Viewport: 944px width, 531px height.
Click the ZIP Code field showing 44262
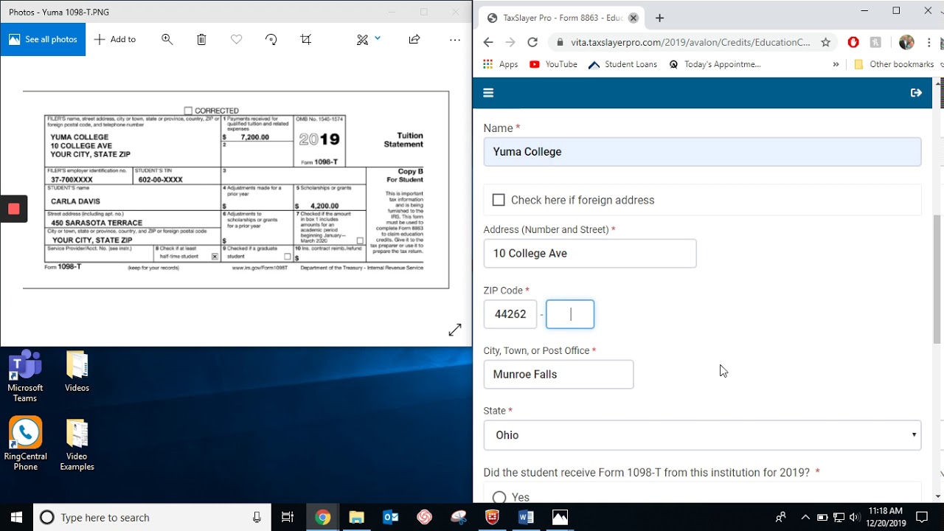[510, 314]
